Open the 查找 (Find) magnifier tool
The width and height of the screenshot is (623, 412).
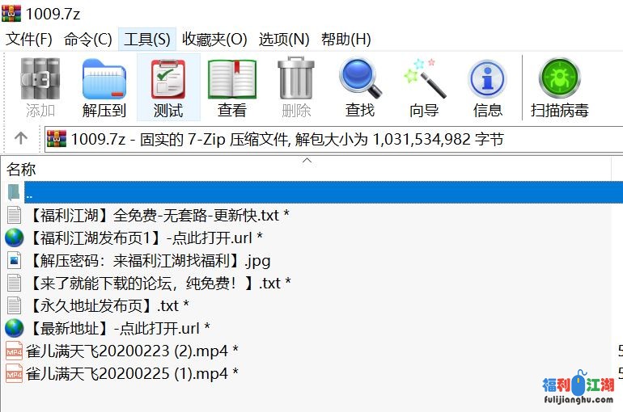(360, 87)
